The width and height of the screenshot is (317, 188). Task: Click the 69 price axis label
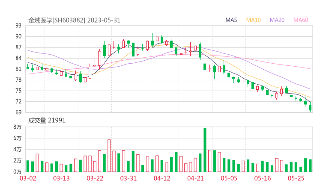pos(18,112)
